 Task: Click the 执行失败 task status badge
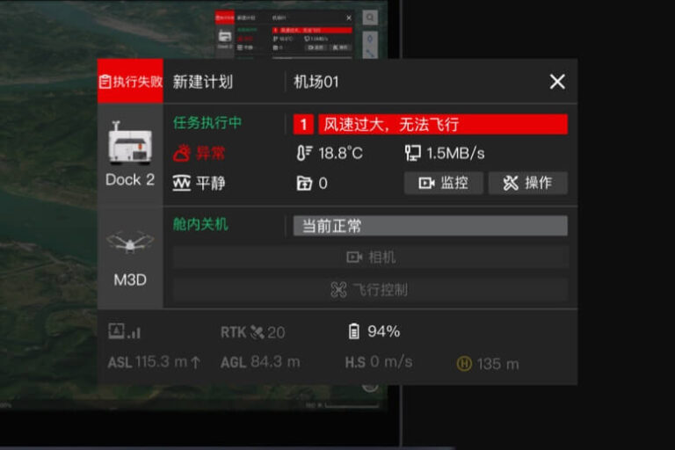point(130,81)
